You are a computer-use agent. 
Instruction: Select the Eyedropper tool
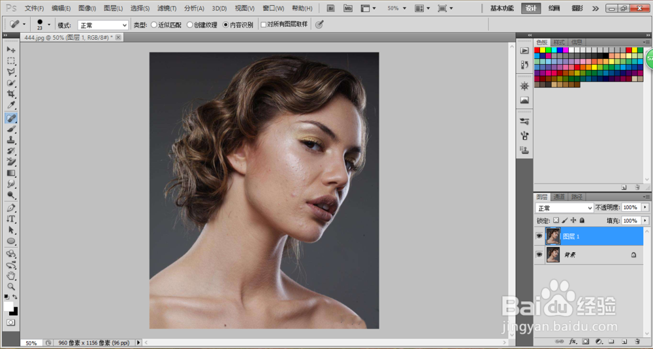pyautogui.click(x=11, y=105)
